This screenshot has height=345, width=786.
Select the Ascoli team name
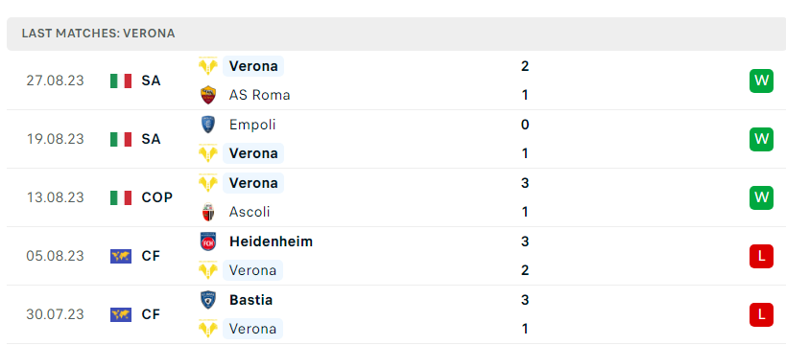tap(250, 212)
